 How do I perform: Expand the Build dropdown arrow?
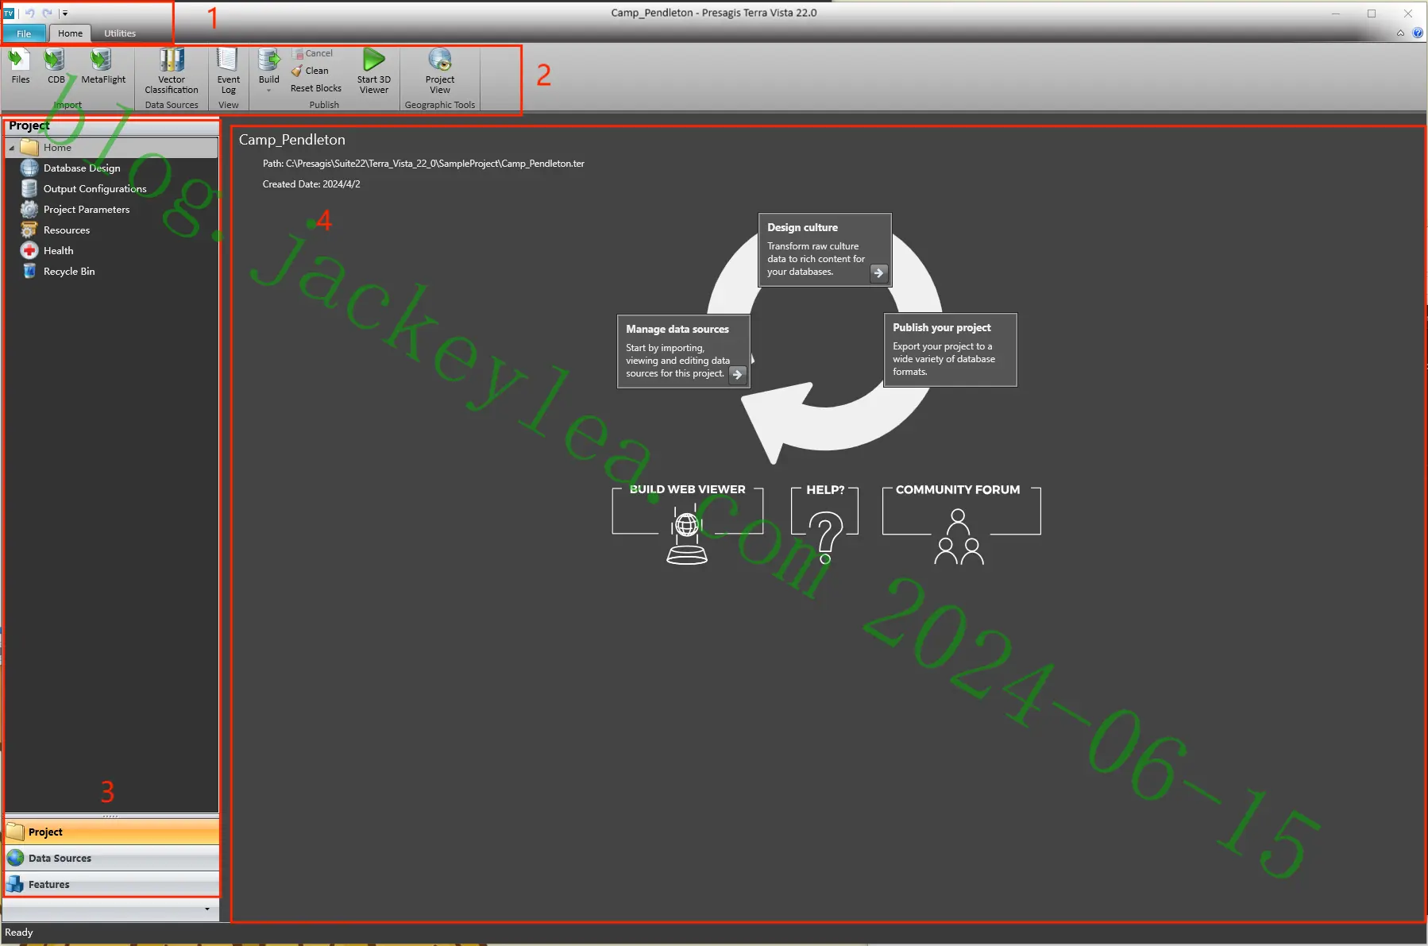point(269,91)
